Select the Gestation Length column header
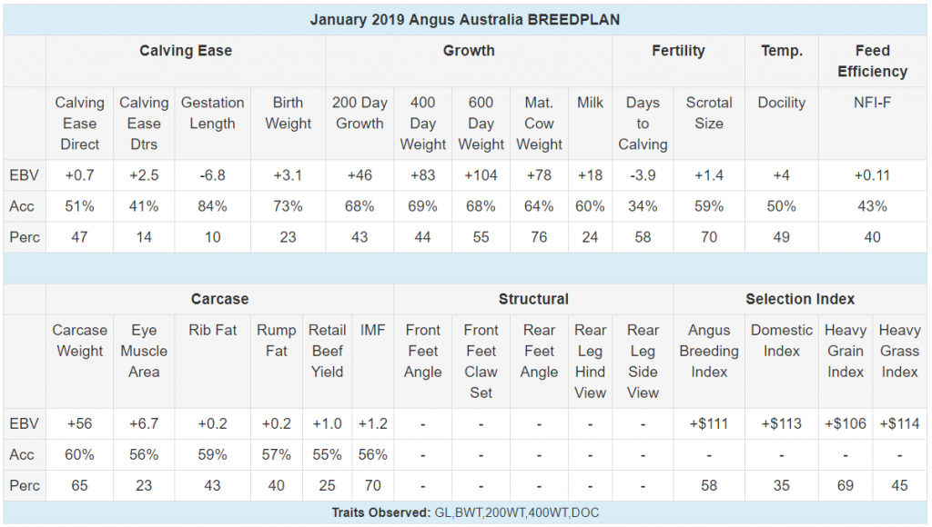932x527 pixels. point(212,113)
